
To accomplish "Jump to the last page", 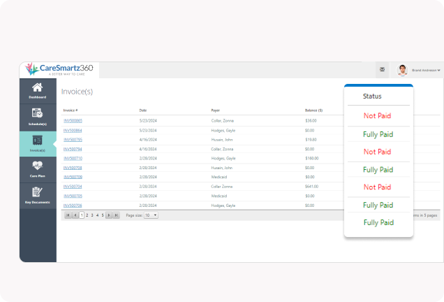I will tap(116, 215).
